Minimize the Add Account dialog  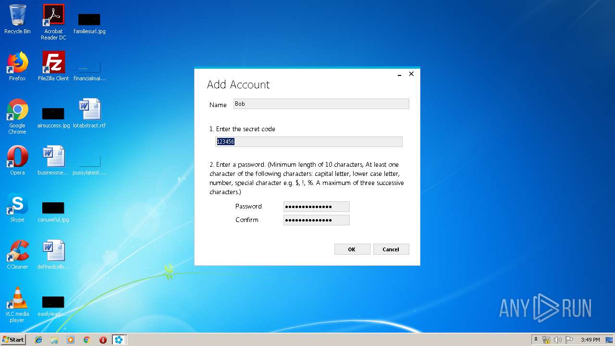pos(400,74)
